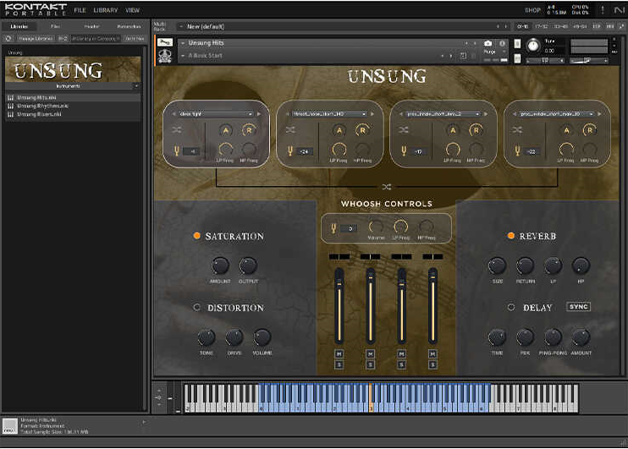Click the first slot tuning value field
The height and width of the screenshot is (449, 628).
point(191,151)
